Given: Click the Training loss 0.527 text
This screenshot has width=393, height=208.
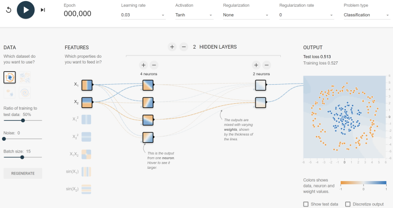Looking at the screenshot, I should coord(321,63).
